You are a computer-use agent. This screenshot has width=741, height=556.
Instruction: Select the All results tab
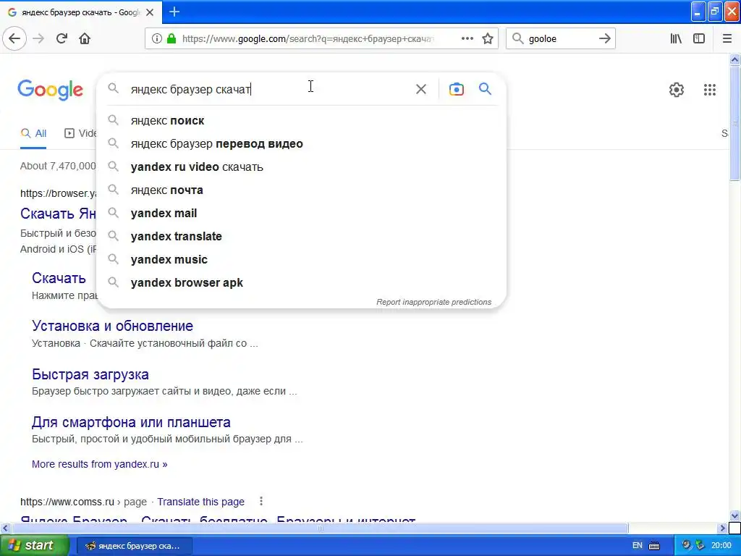point(33,133)
